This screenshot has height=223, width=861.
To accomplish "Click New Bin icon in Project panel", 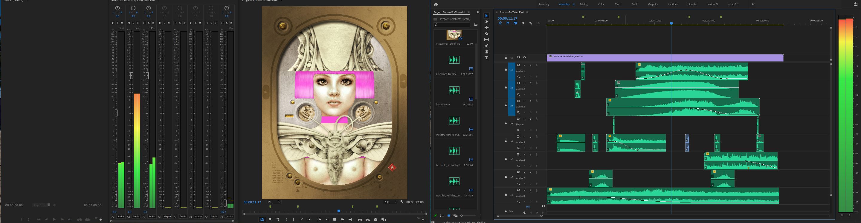I will click(476, 25).
